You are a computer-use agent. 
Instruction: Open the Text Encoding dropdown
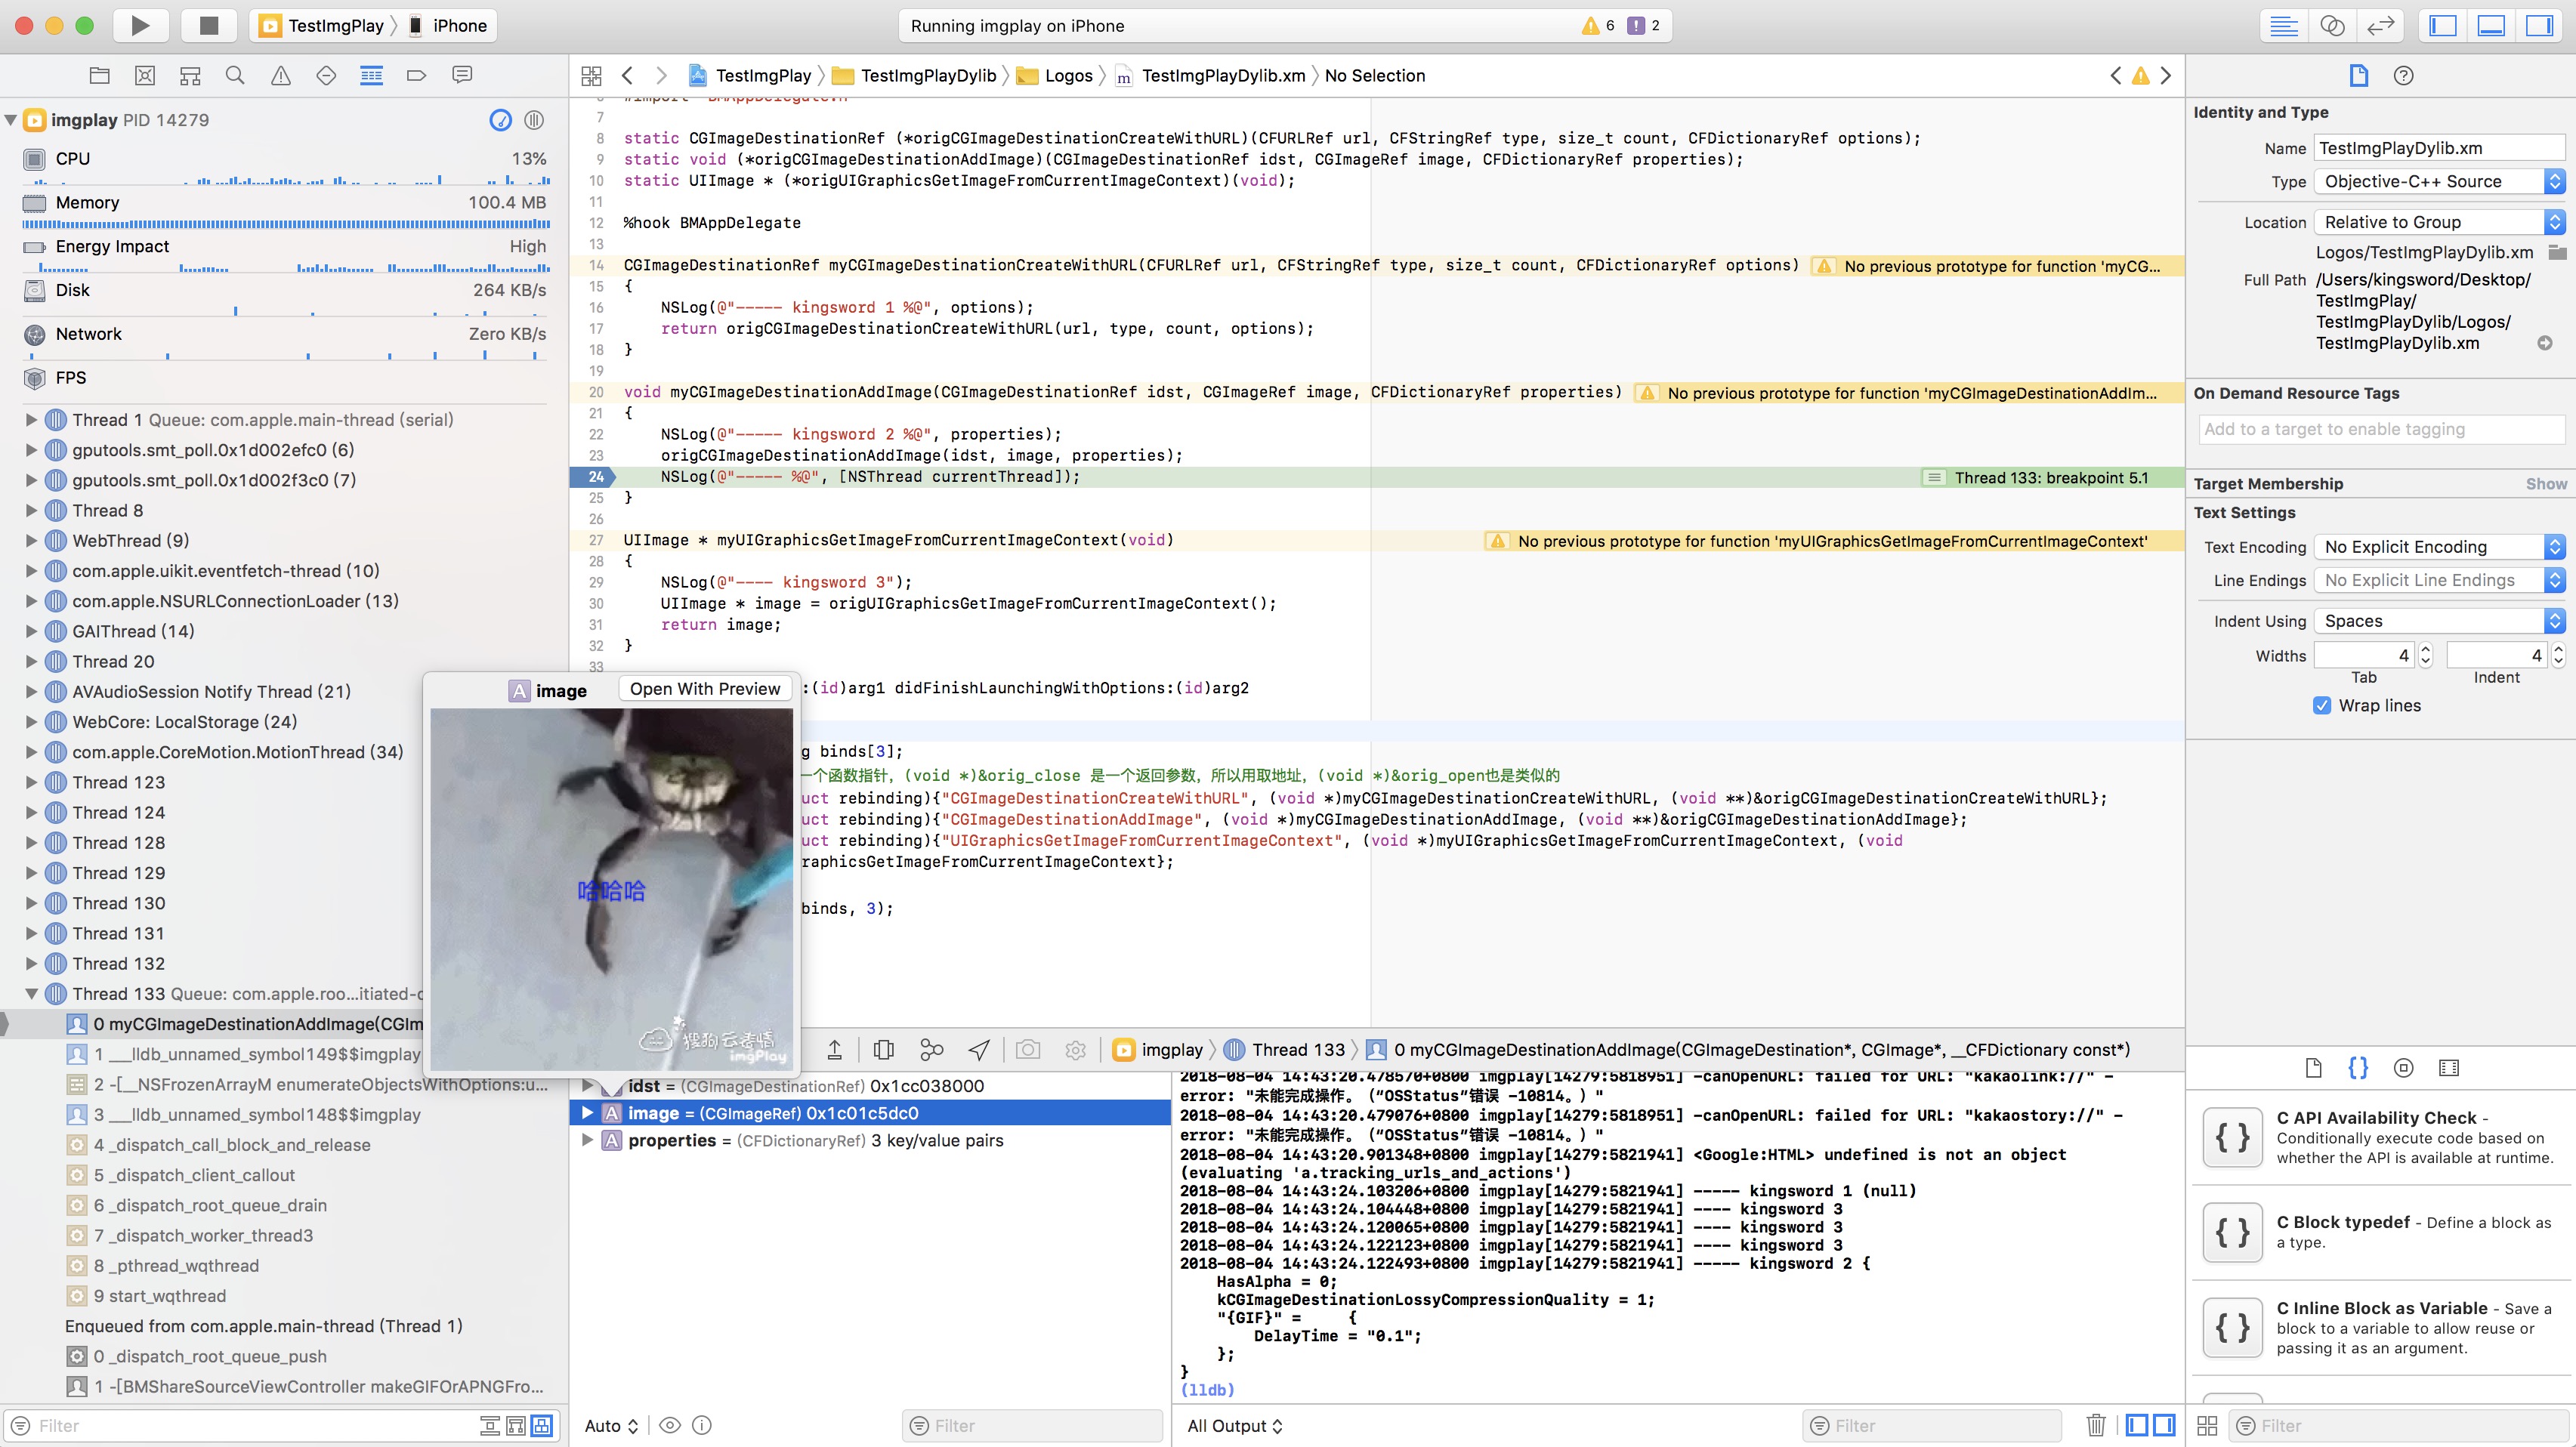click(2440, 547)
